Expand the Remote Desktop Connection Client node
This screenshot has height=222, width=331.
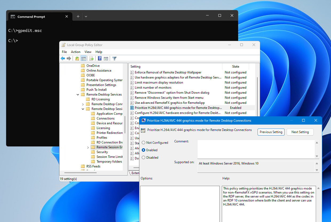point(83,104)
